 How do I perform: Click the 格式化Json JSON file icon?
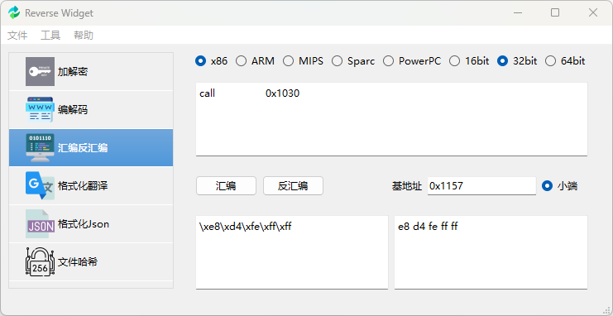tap(40, 223)
